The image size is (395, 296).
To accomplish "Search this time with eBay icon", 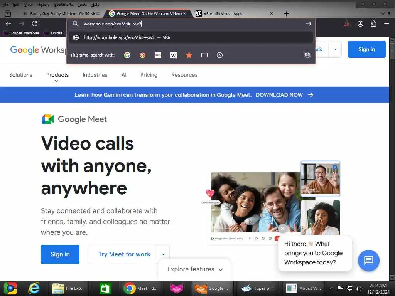I will click(x=158, y=55).
